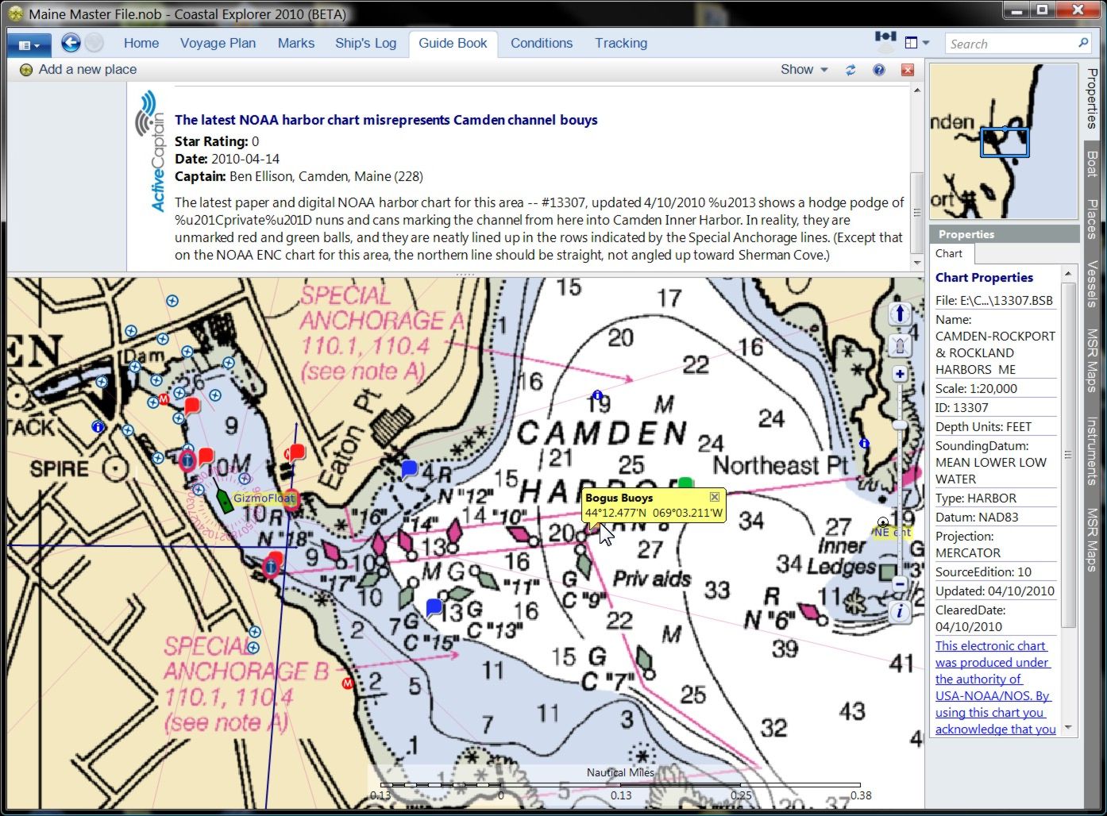Open the Properties side tab
1107x816 pixels.
pyautogui.click(x=1093, y=99)
